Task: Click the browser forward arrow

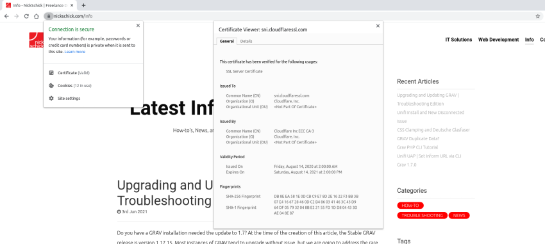Action: point(16,16)
